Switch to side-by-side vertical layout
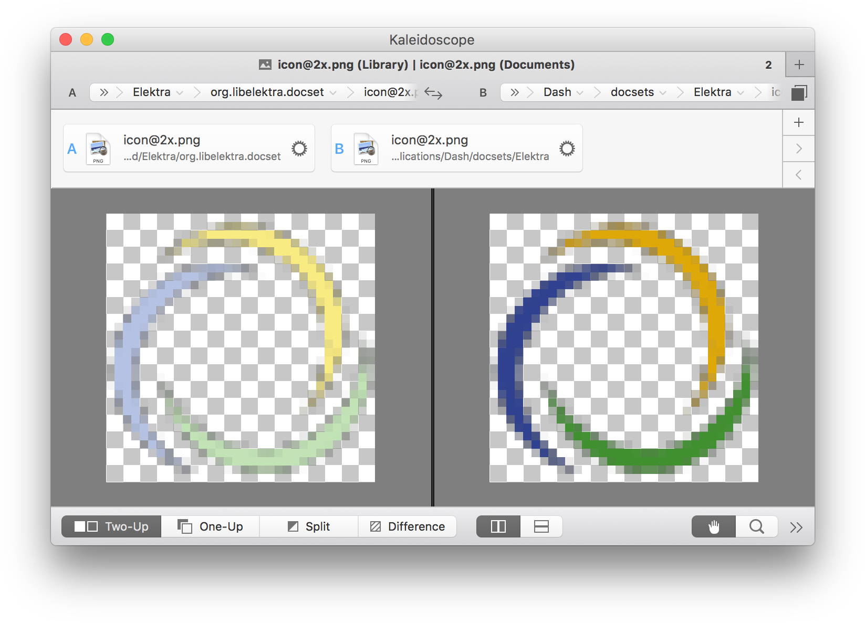The width and height of the screenshot is (865, 623). pos(498,526)
